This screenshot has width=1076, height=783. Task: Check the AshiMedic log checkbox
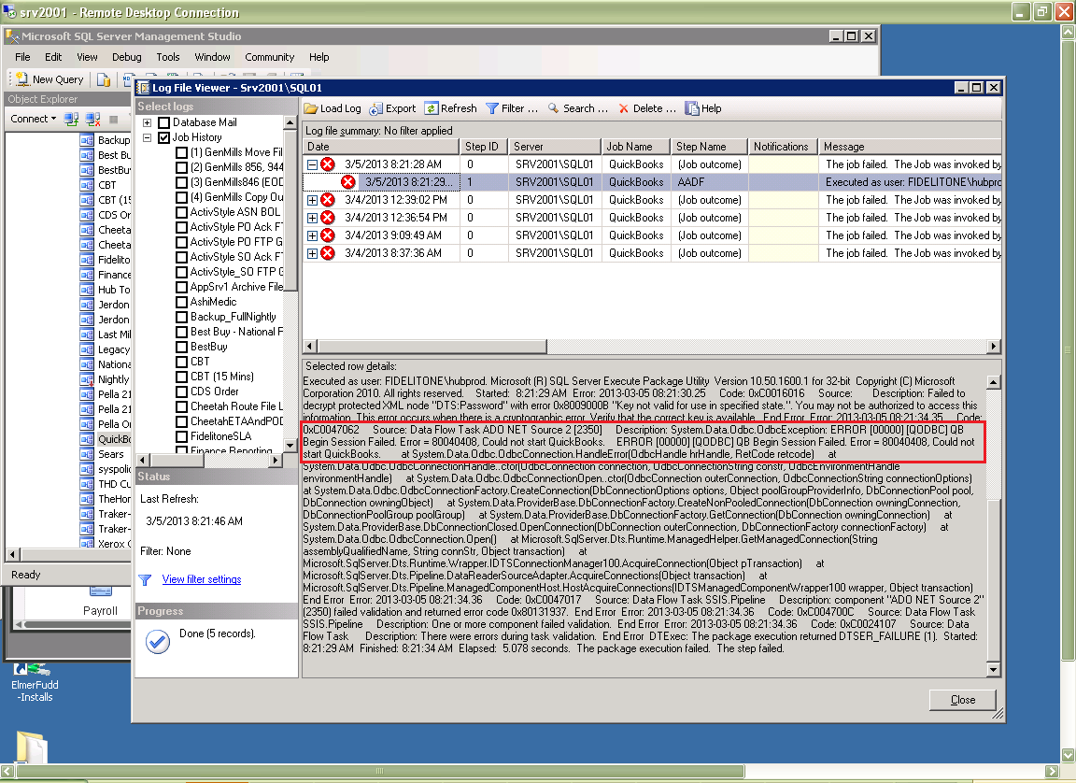point(182,303)
